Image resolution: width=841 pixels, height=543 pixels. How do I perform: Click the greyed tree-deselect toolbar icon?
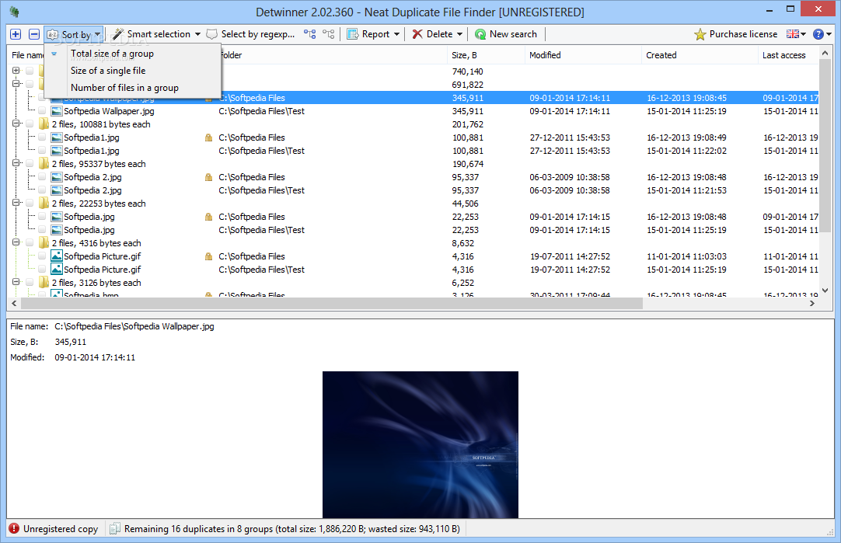pos(328,34)
